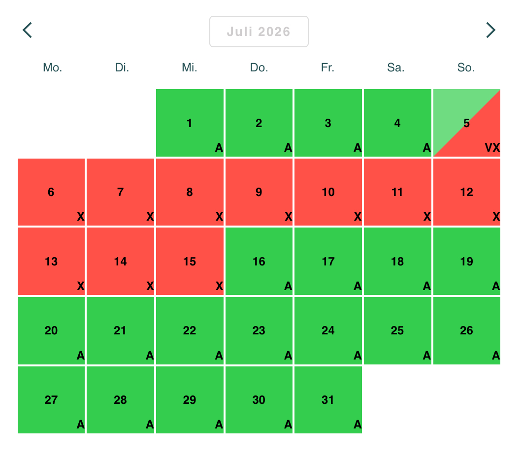Select the red July 9 cell
The width and height of the screenshot is (521, 459).
pyautogui.click(x=259, y=192)
